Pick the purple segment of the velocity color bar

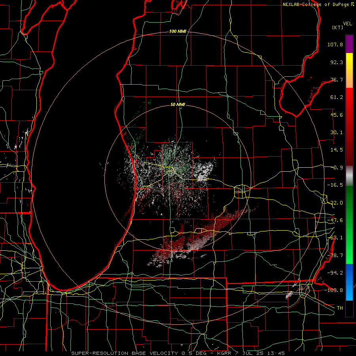(349, 44)
